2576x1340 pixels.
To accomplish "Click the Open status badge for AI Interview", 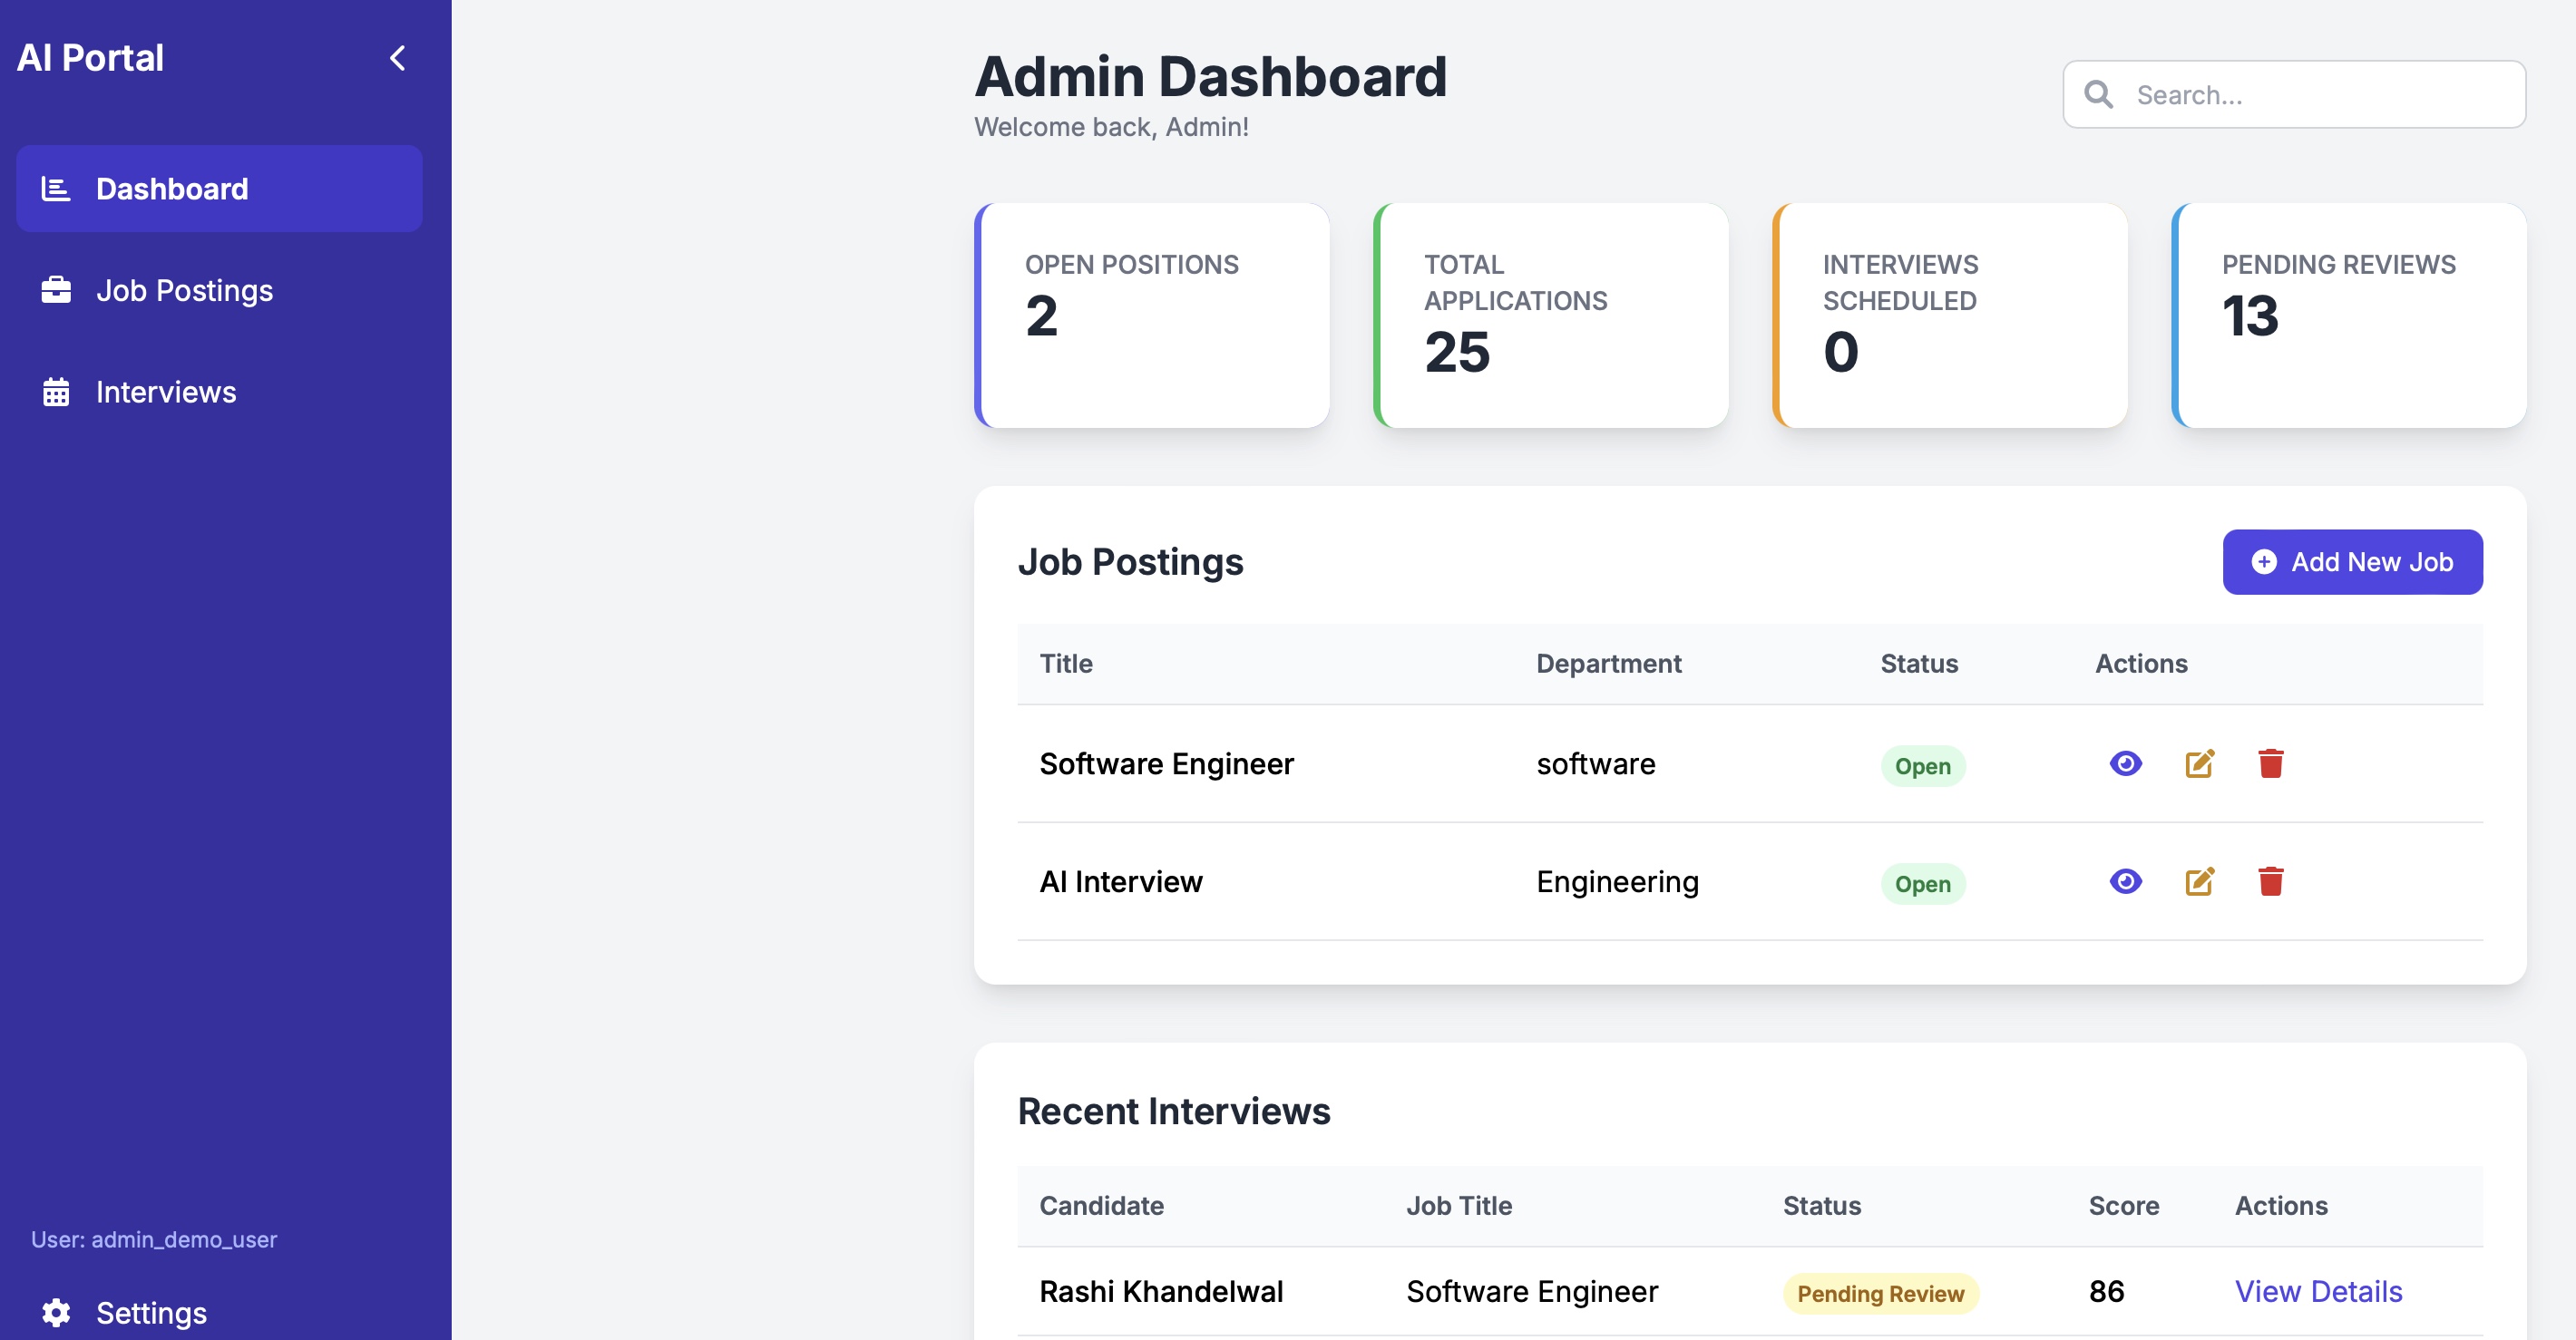I will [x=1922, y=883].
